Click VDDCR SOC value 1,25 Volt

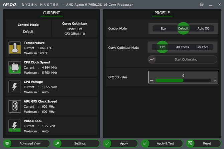coord(48,126)
